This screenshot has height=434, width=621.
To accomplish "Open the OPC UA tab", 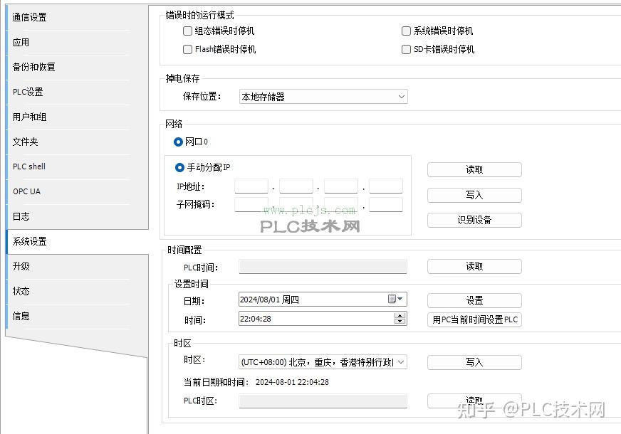I will tap(77, 191).
